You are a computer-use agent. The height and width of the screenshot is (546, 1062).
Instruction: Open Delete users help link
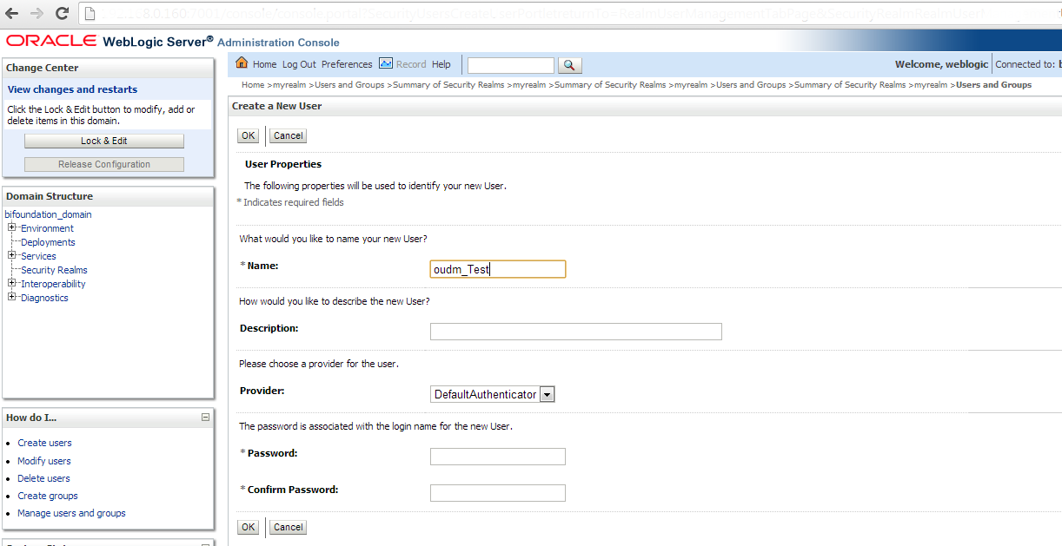tap(43, 478)
